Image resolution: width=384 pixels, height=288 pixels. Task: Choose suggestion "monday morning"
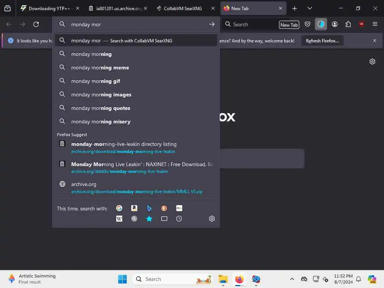136,54
